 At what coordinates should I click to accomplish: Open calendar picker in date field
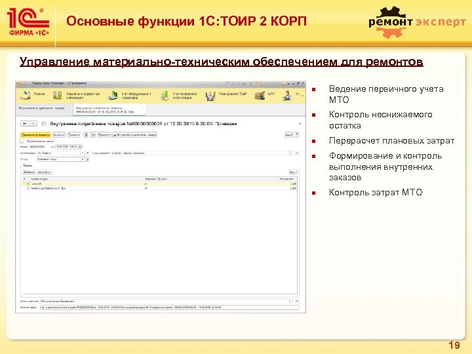click(x=80, y=147)
